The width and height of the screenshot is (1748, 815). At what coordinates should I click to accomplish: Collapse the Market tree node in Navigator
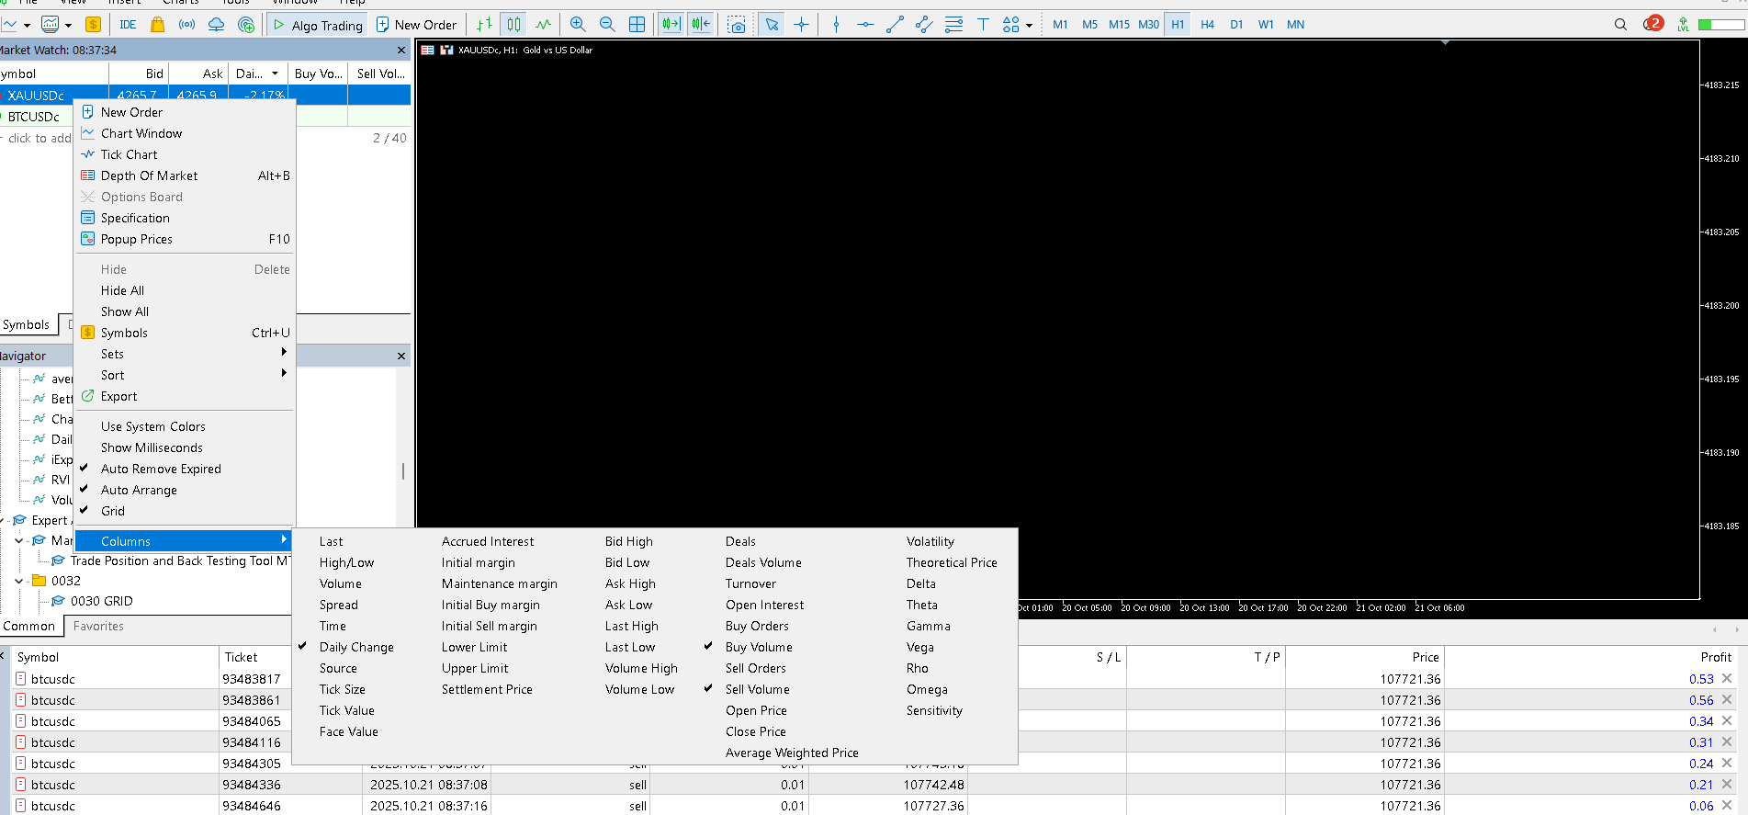[x=18, y=540]
